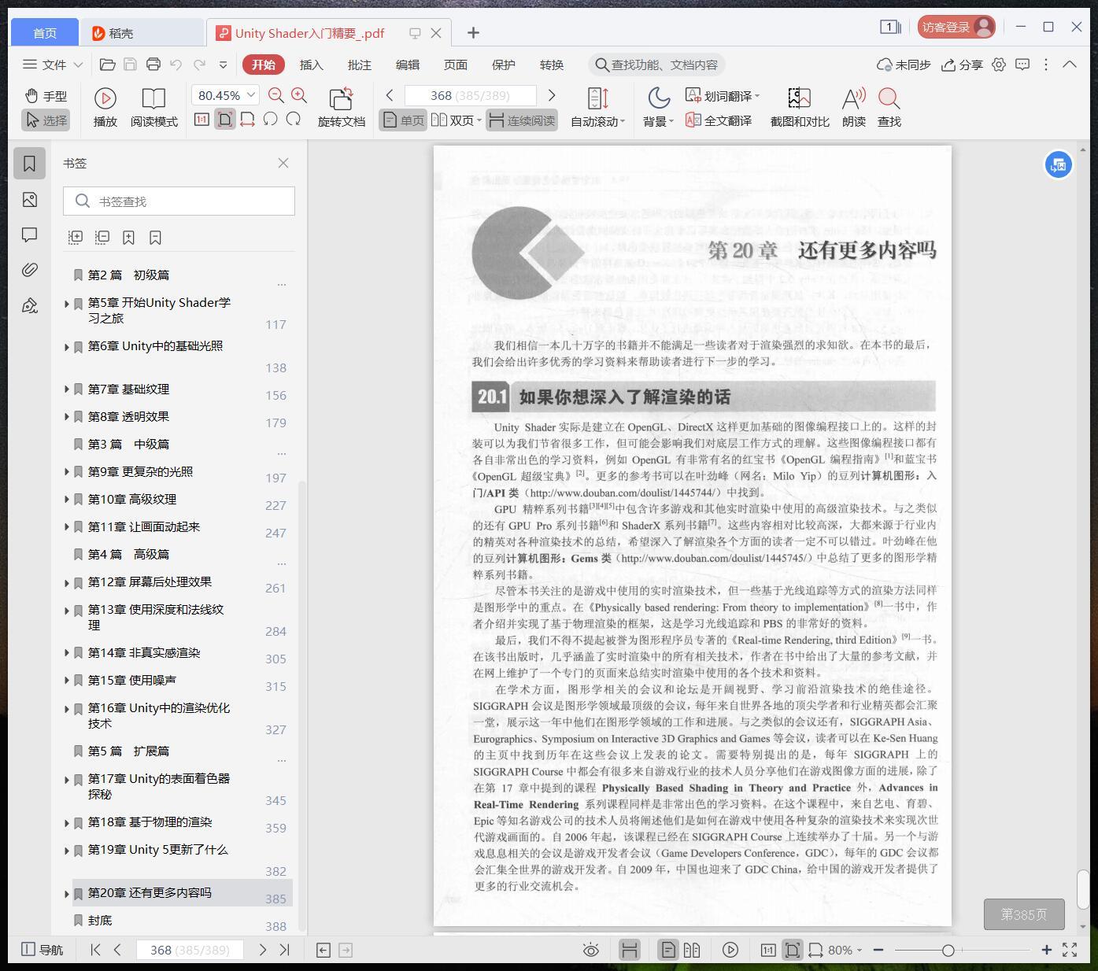Viewport: 1098px width, 971px height.
Task: Click the 播放 play slideshow icon
Action: (x=105, y=98)
